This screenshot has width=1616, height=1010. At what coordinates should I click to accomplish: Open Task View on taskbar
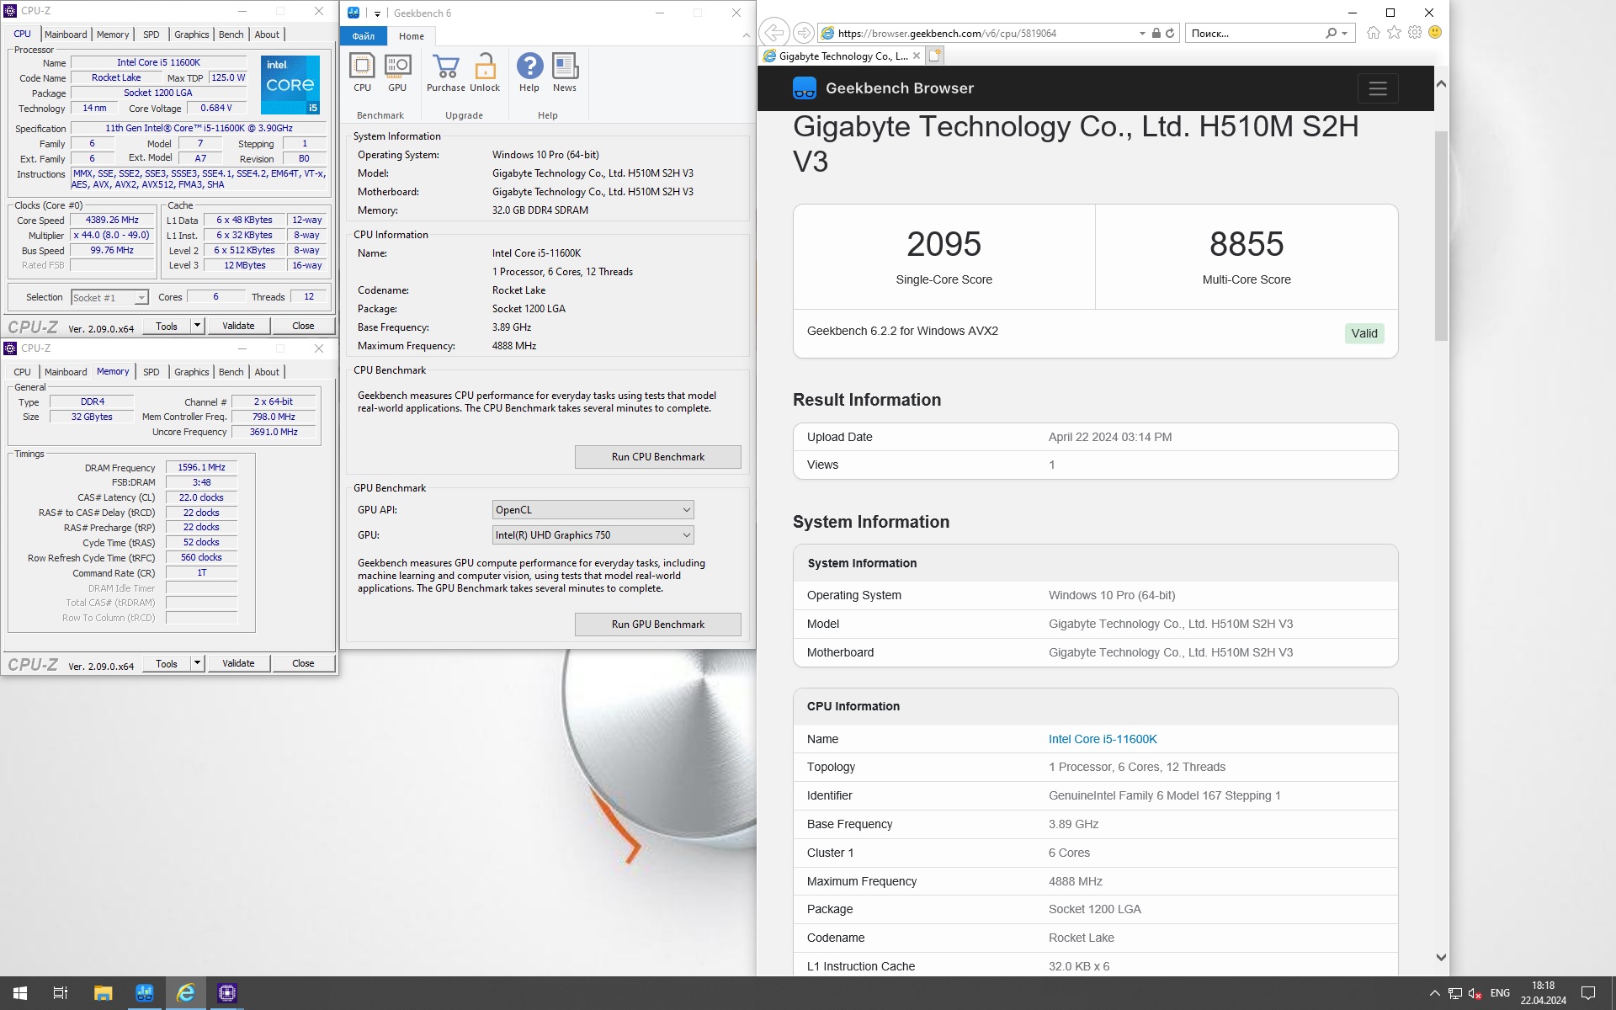pos(61,993)
